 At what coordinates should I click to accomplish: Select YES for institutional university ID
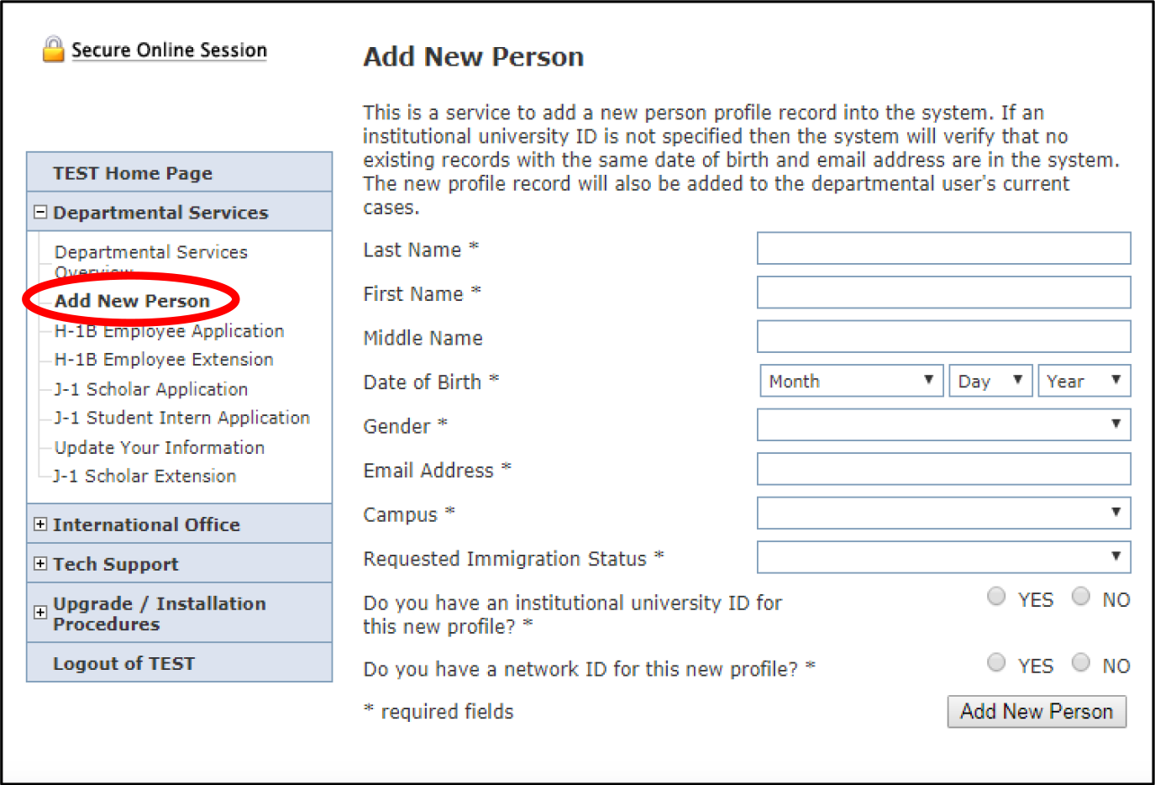[x=996, y=597]
